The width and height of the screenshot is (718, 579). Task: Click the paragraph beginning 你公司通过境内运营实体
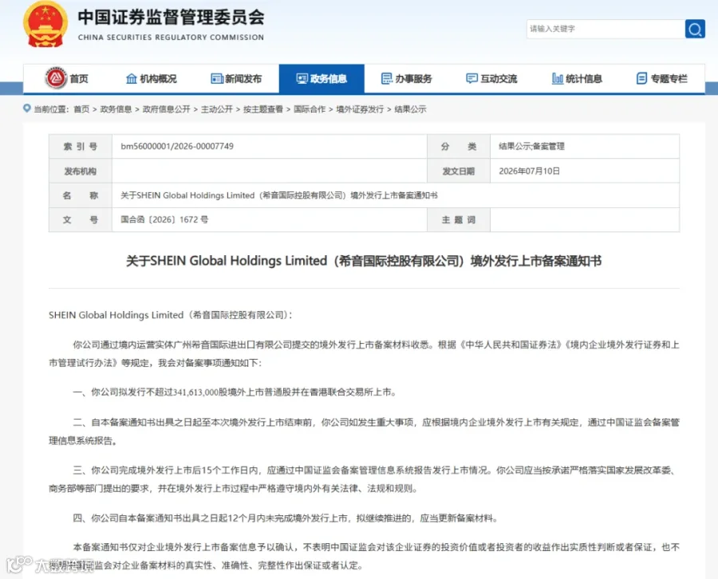(364, 354)
